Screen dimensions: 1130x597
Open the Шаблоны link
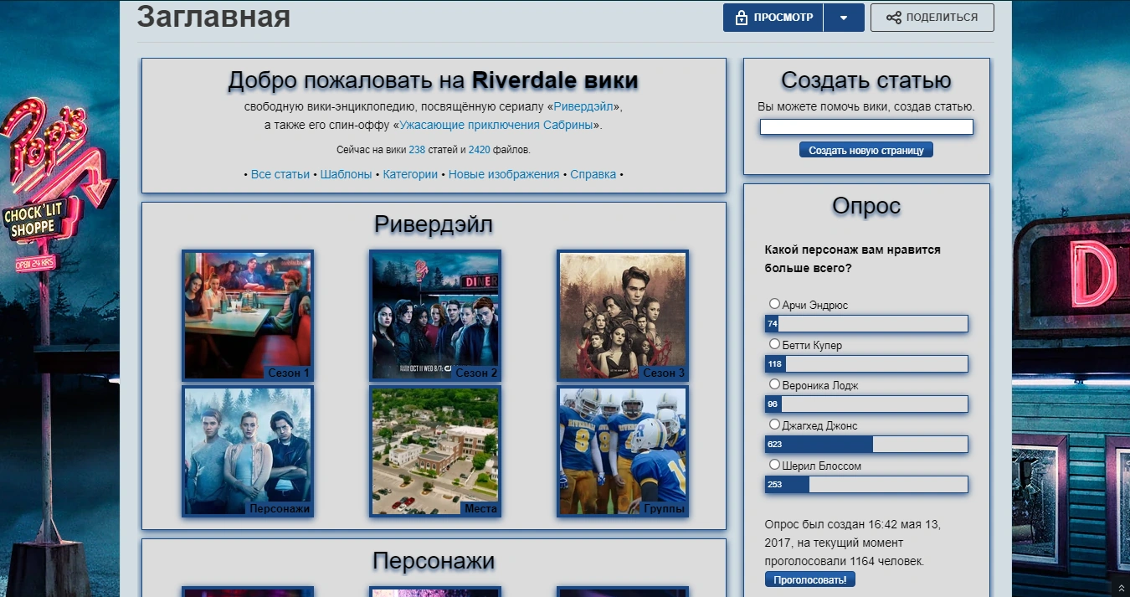click(x=347, y=174)
